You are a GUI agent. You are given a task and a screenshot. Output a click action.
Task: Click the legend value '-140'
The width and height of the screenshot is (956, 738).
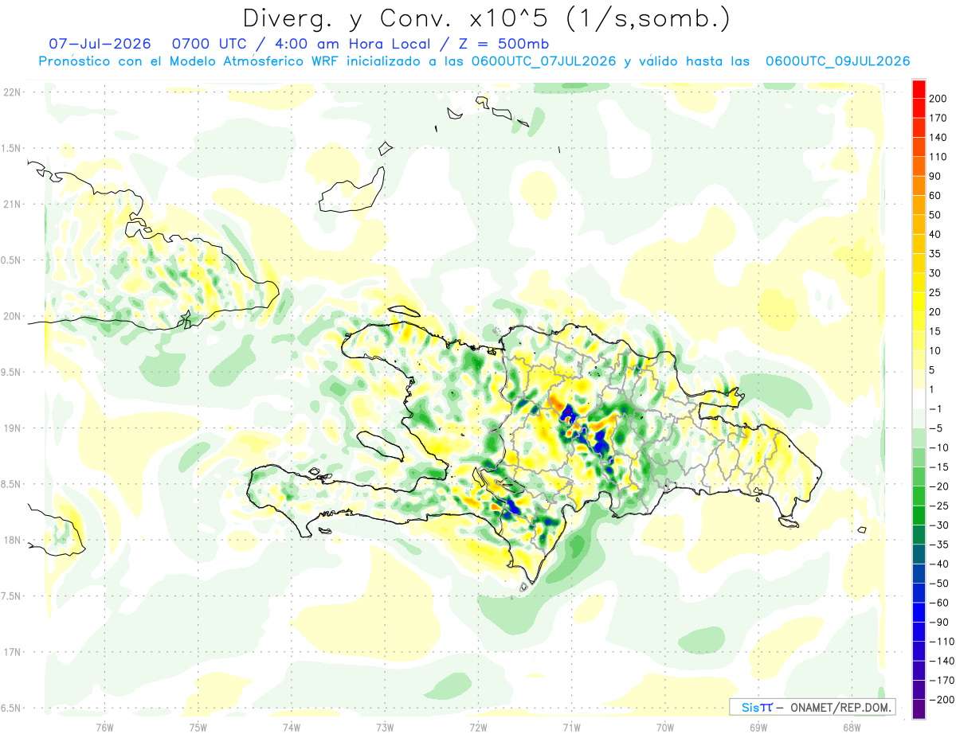(x=943, y=661)
